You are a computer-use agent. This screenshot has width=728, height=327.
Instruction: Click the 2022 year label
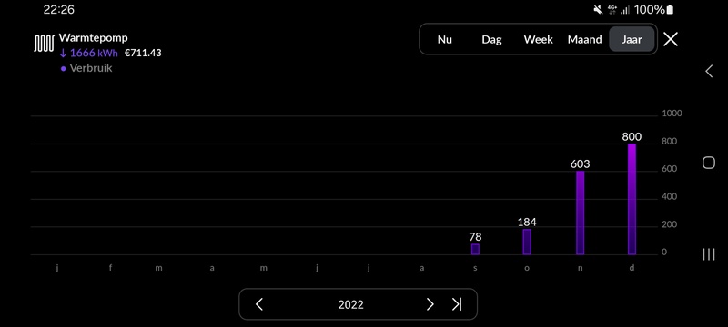pos(350,305)
